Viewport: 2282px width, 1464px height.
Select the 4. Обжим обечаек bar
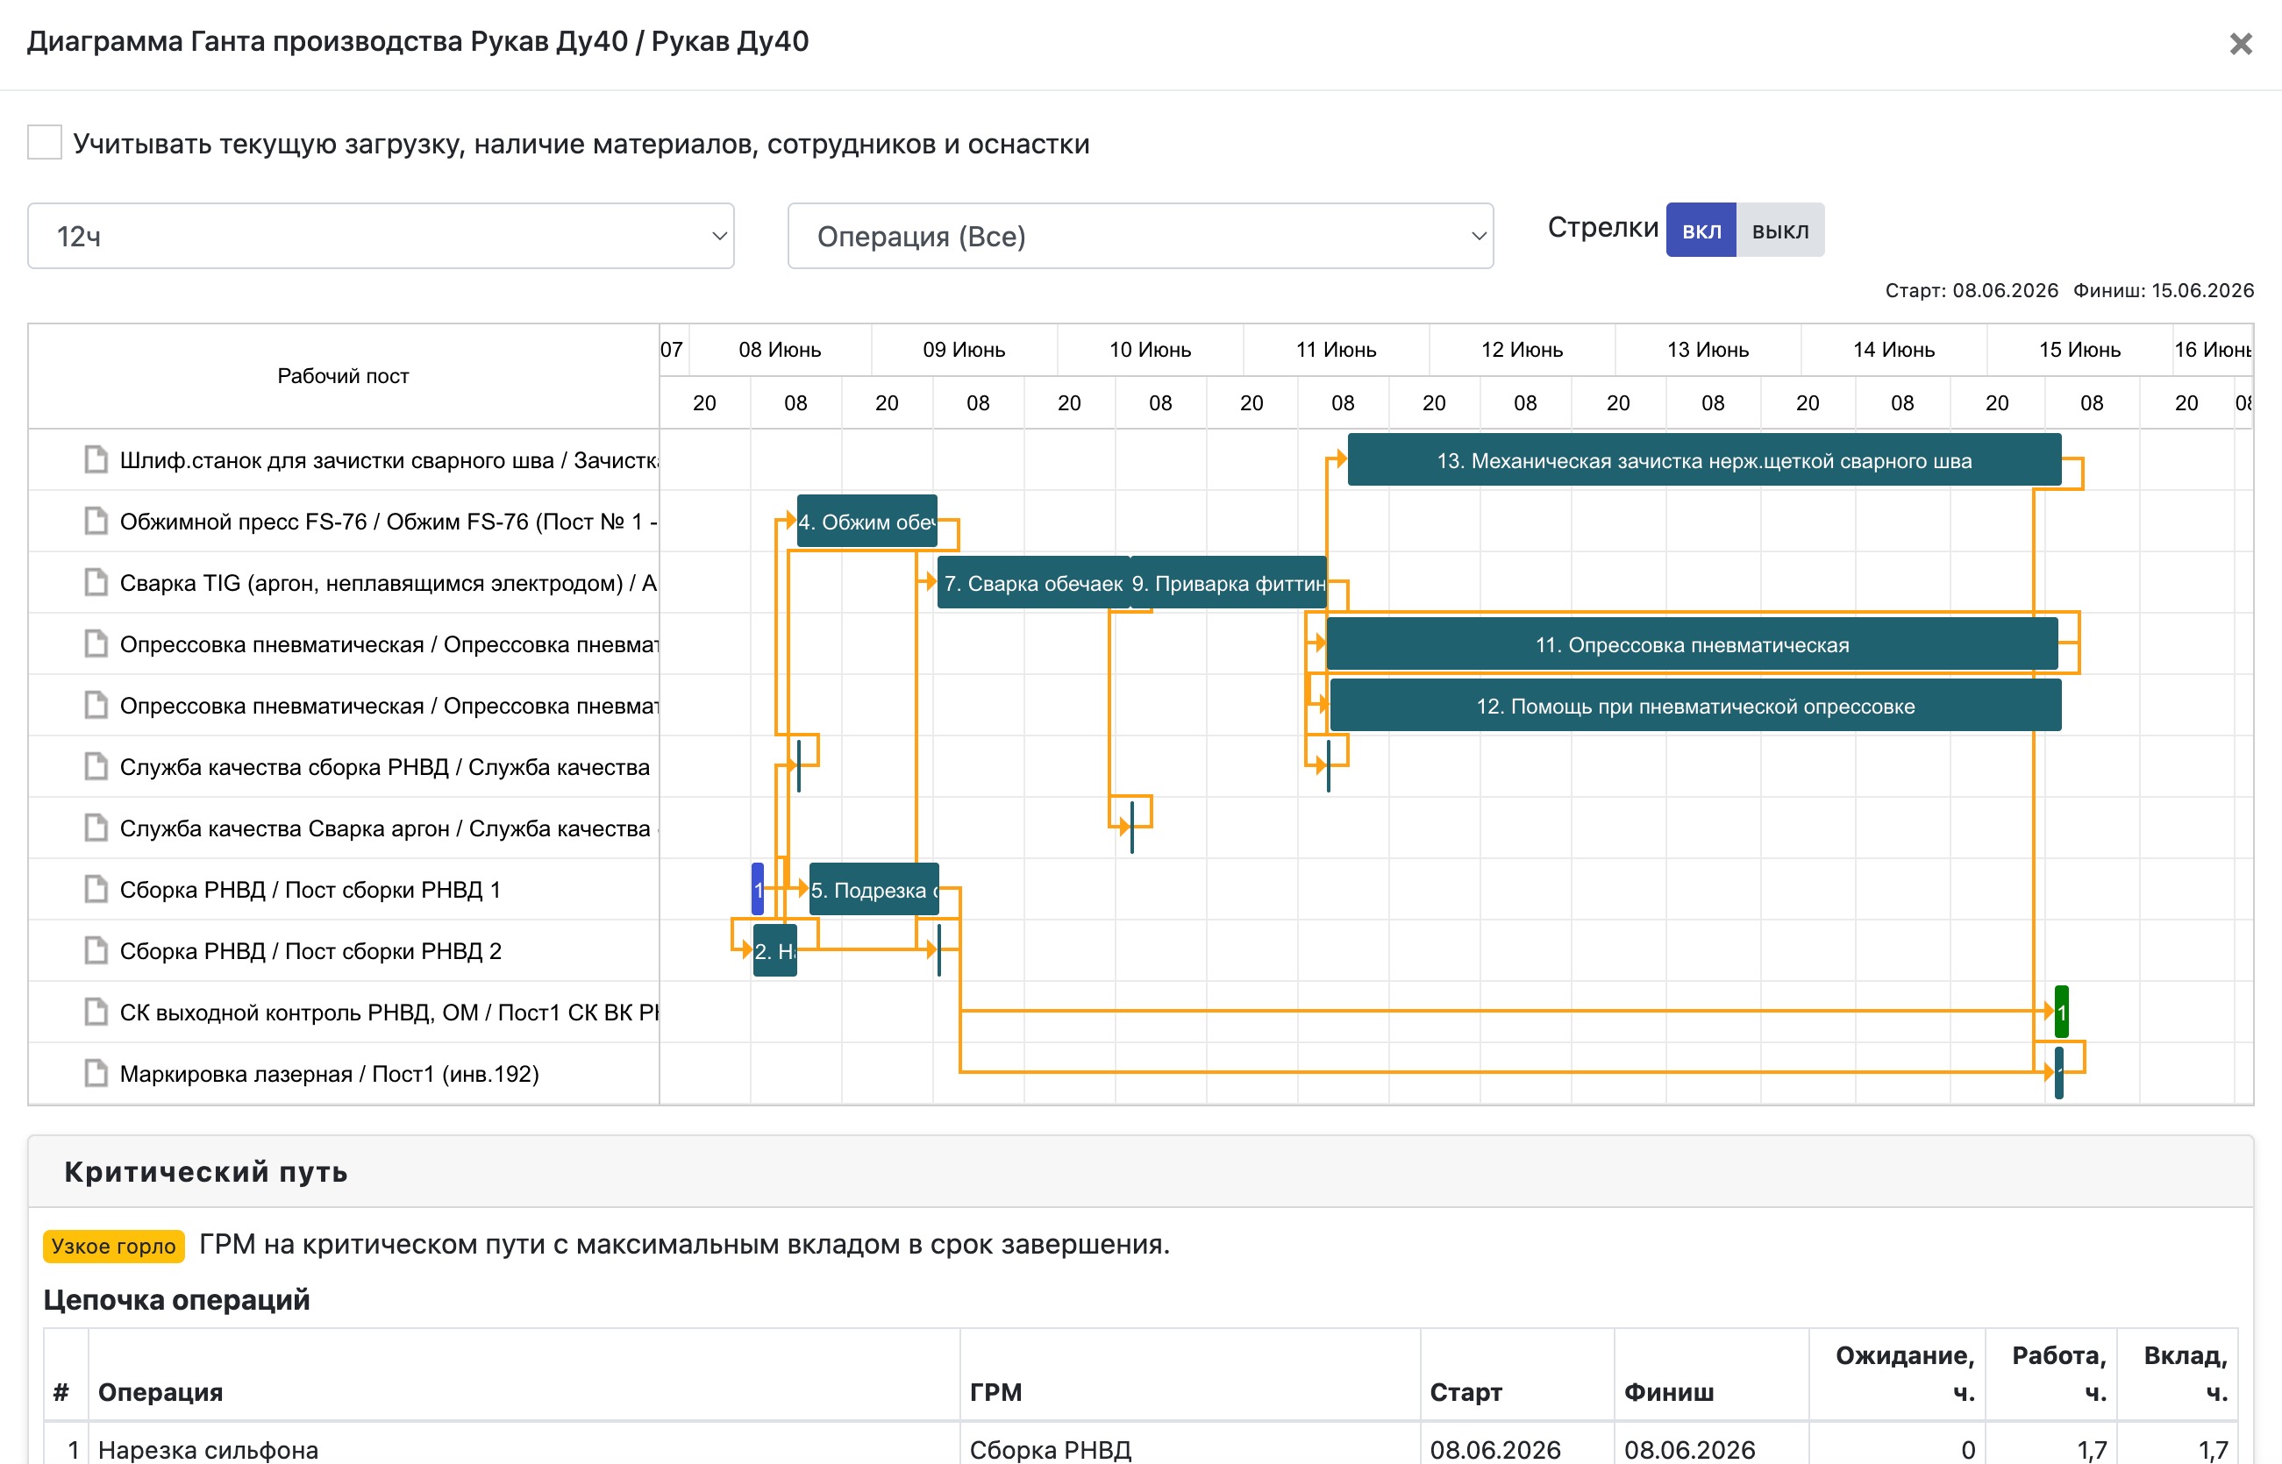(x=866, y=521)
